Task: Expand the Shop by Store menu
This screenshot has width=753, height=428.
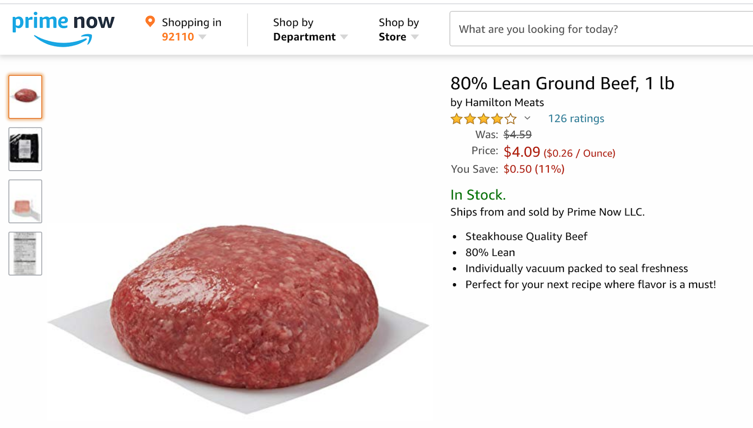Action: point(398,37)
